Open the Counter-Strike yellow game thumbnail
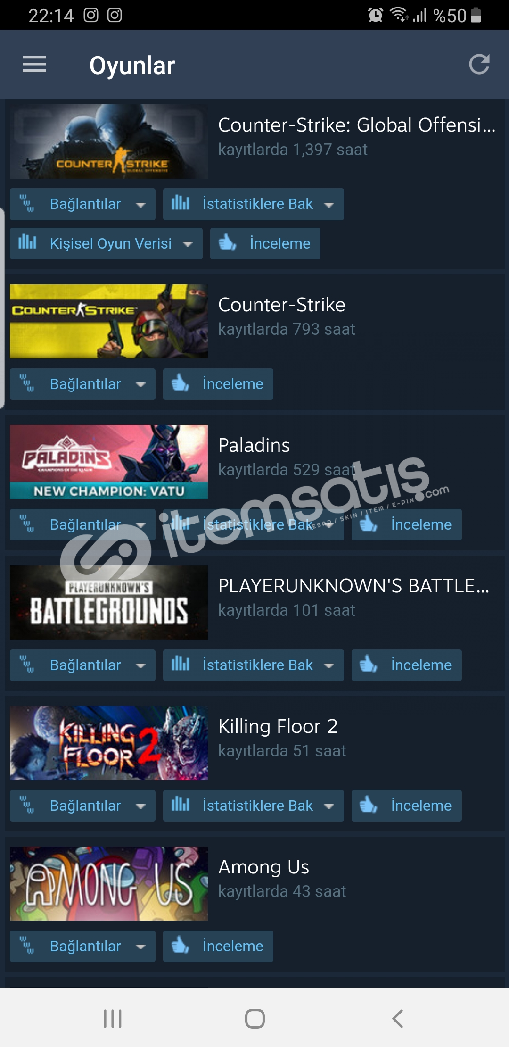This screenshot has width=509, height=1047. (109, 321)
